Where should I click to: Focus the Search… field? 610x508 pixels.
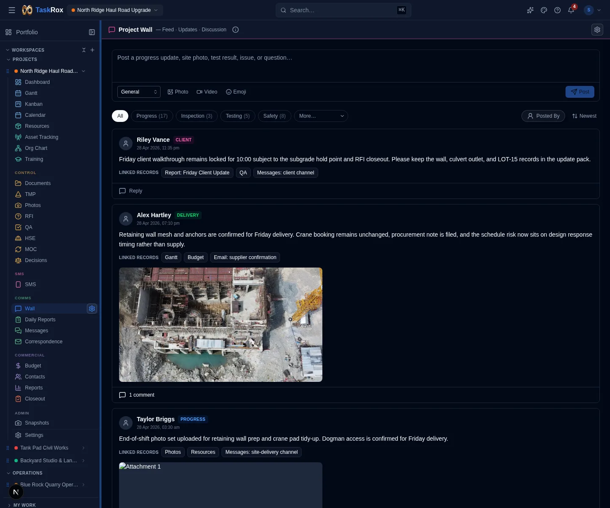coord(343,10)
